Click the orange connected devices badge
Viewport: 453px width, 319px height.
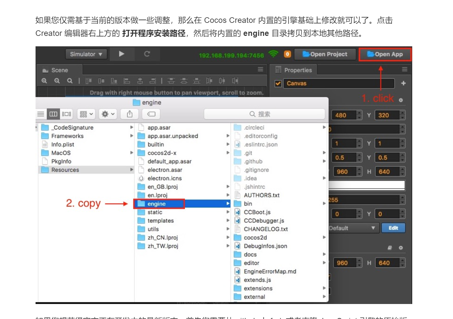tap(287, 54)
